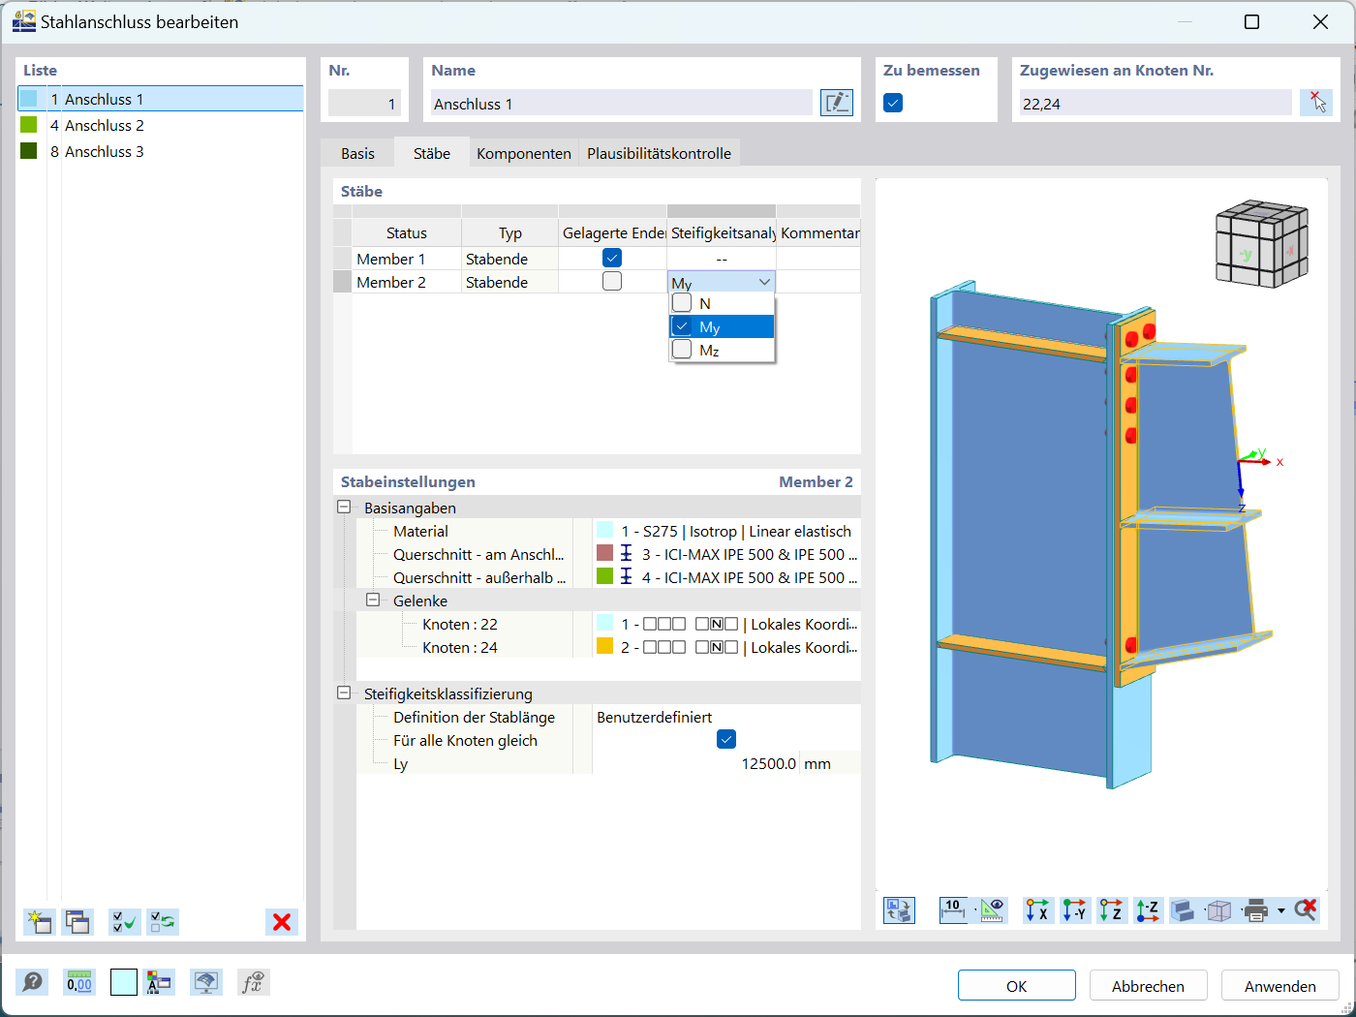
Task: Select Anschluss 1 in the list
Action: 161,99
